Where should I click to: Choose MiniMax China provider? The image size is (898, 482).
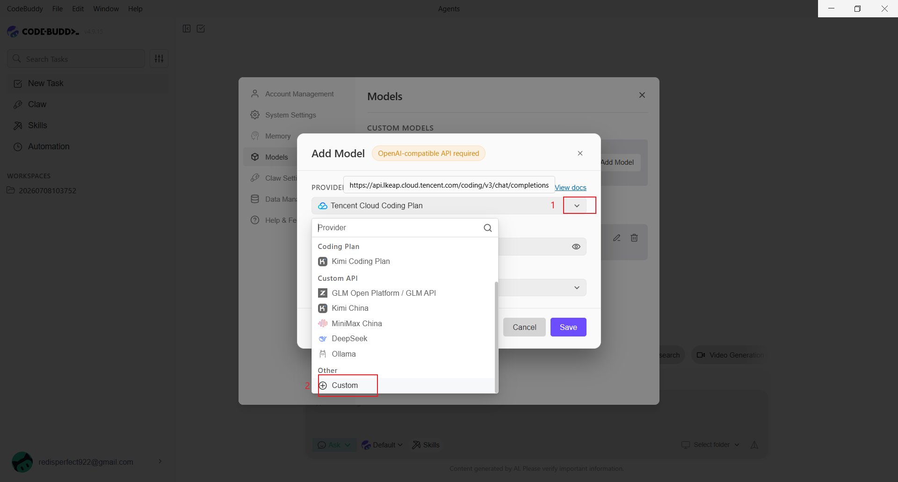tap(403, 323)
